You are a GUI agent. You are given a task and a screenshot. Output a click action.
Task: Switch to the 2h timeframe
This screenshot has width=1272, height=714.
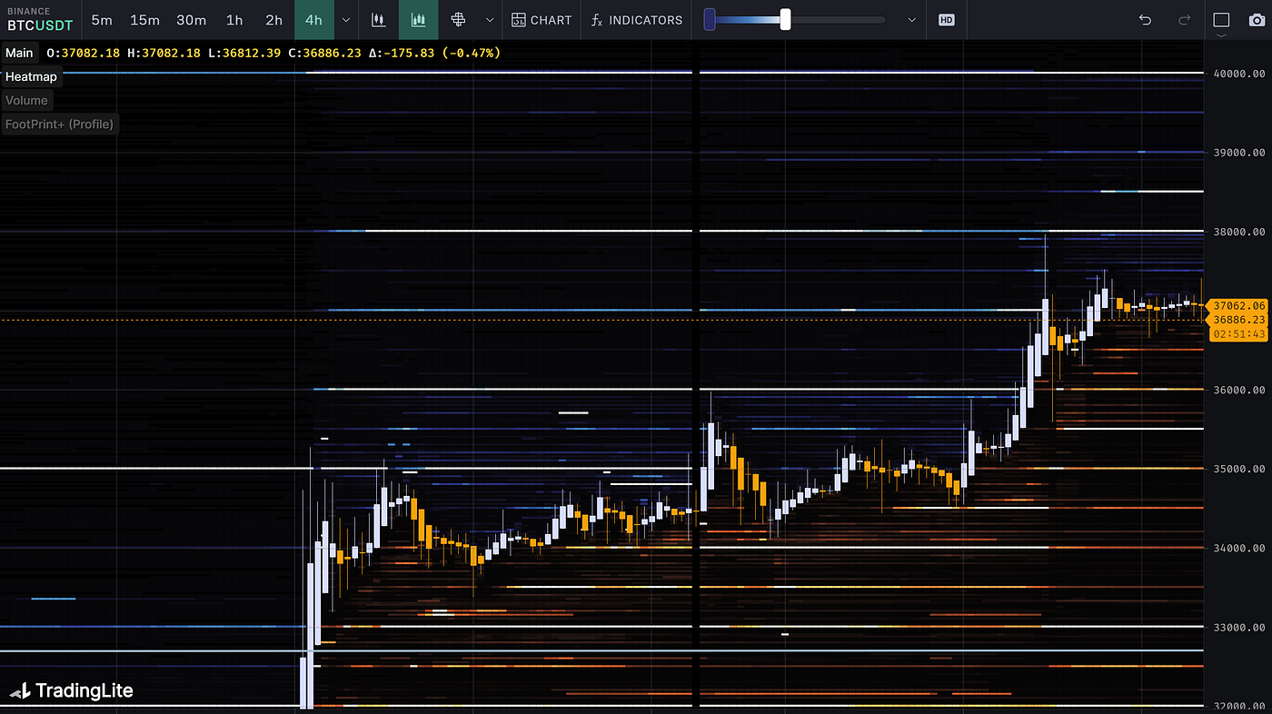point(273,20)
